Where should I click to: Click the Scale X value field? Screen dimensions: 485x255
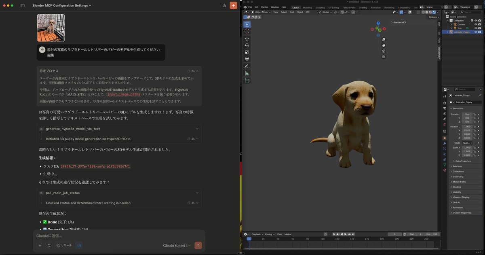pyautogui.click(x=467, y=148)
